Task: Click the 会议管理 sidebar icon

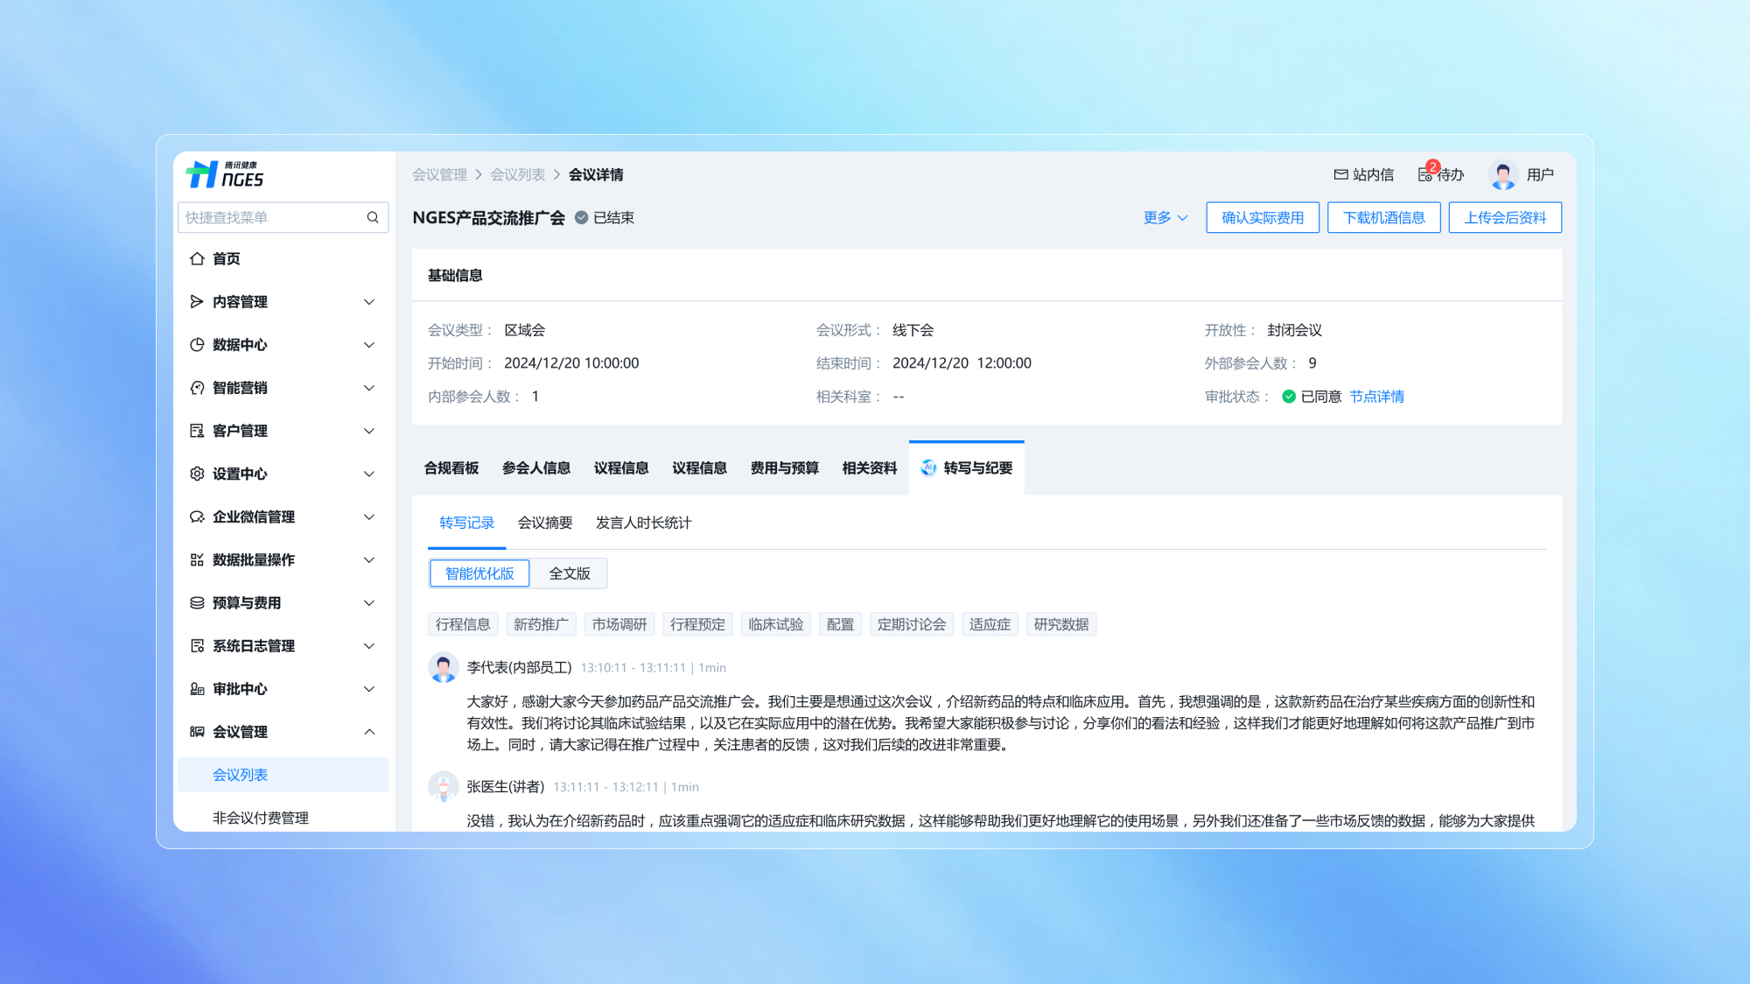Action: coord(197,731)
